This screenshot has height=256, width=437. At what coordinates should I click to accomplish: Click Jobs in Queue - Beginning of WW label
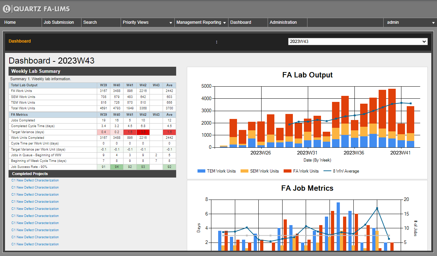click(36, 155)
